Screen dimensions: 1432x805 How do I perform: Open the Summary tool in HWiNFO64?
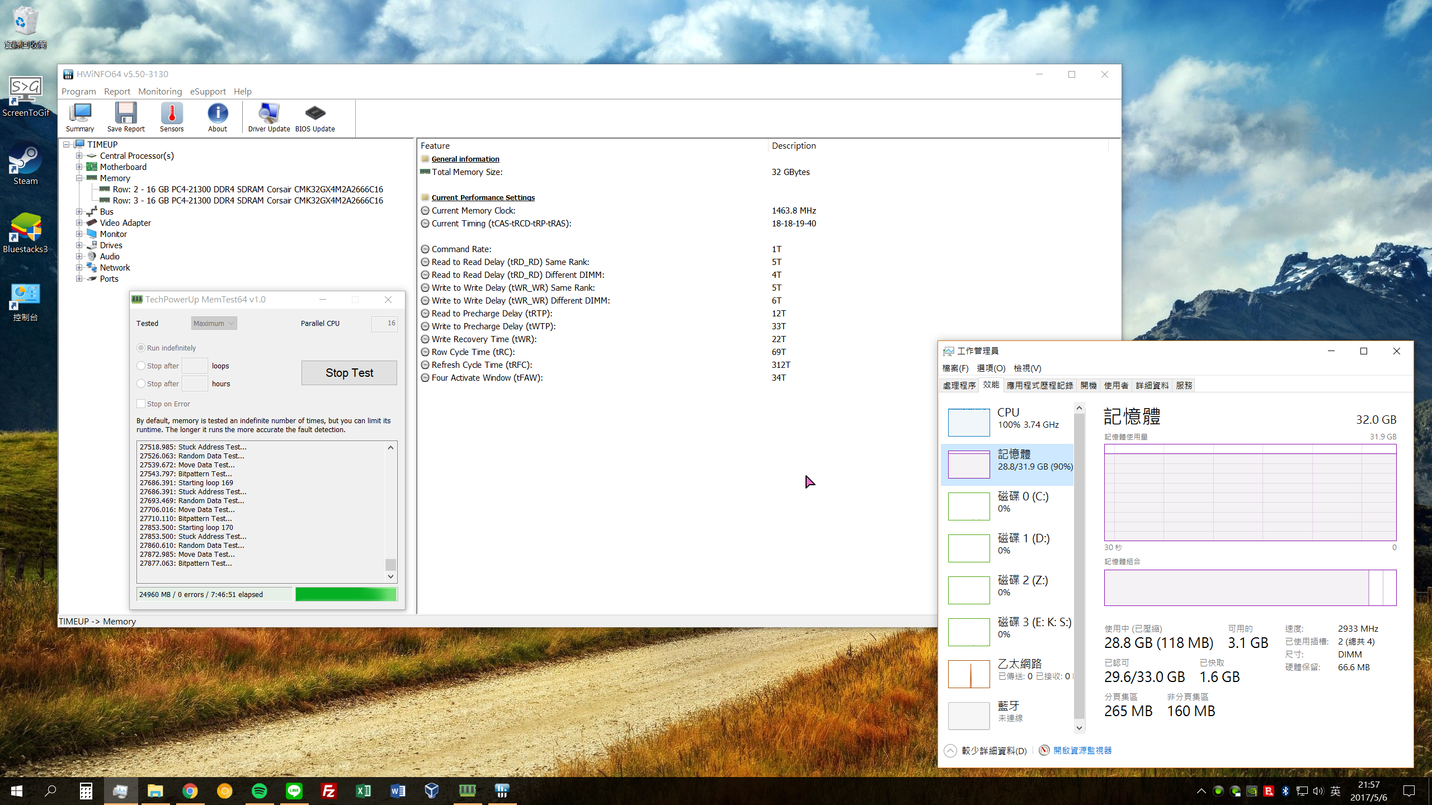coord(80,117)
